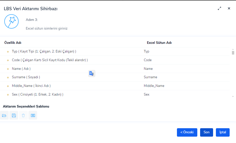Open a saved transfer options template
The width and height of the screenshot is (236, 143).
point(4,115)
